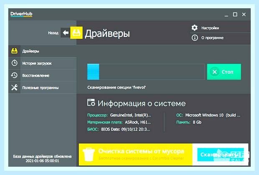The width and height of the screenshot is (259, 175).
Task: Click the ОС Microsoft Windows 10 value
Action: (x=213, y=115)
